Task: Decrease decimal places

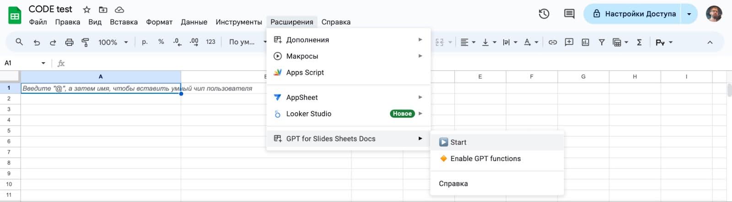Action: point(177,42)
